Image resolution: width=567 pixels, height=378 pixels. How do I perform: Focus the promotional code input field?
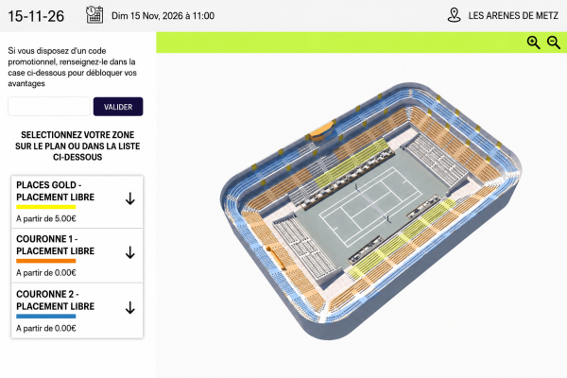(x=49, y=107)
